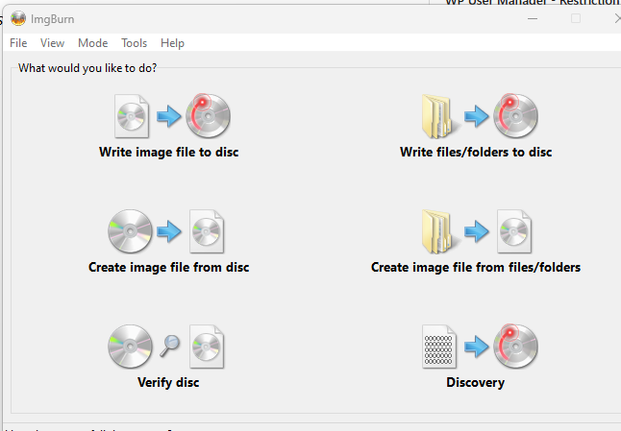Click the Discovery mode icon
Image resolution: width=621 pixels, height=431 pixels.
tap(480, 347)
